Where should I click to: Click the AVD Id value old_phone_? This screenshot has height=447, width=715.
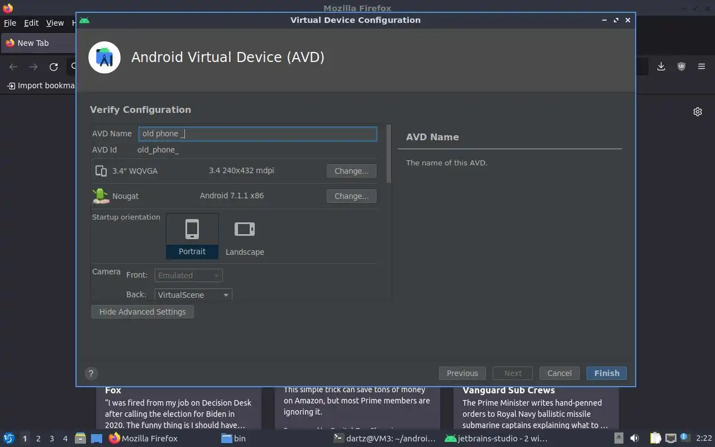point(158,150)
